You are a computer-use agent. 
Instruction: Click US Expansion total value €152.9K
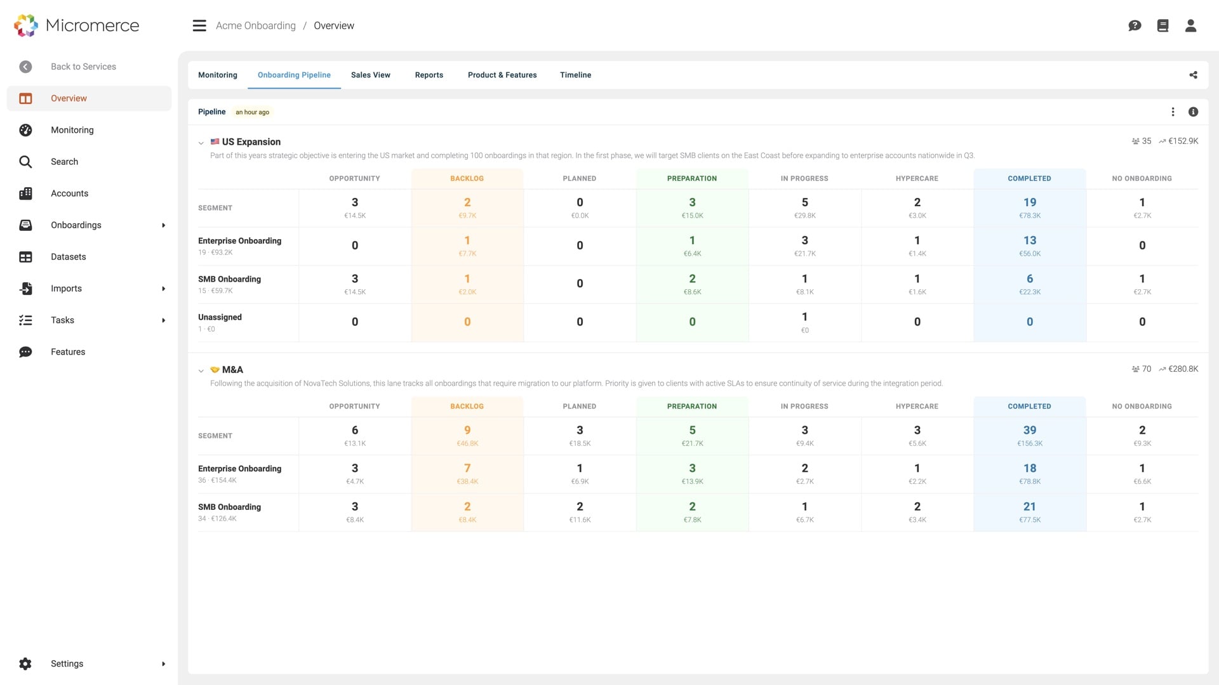coord(1183,141)
